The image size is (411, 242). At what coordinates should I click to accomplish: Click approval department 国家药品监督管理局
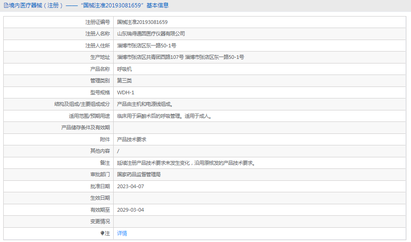pos(139,174)
